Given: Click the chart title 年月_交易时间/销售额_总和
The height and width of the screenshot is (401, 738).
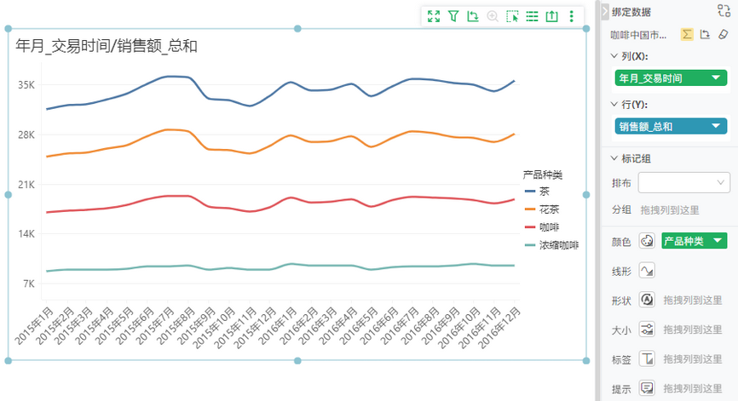Looking at the screenshot, I should [107, 46].
